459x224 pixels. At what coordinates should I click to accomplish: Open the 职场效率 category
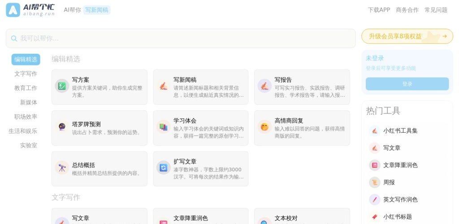click(x=26, y=117)
